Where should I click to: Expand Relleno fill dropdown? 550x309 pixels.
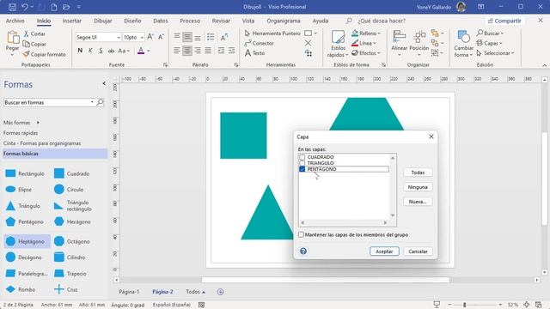379,33
